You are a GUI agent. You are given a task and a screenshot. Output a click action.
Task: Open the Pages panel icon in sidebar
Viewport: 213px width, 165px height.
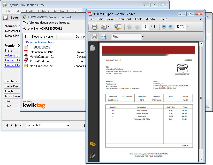point(93,48)
